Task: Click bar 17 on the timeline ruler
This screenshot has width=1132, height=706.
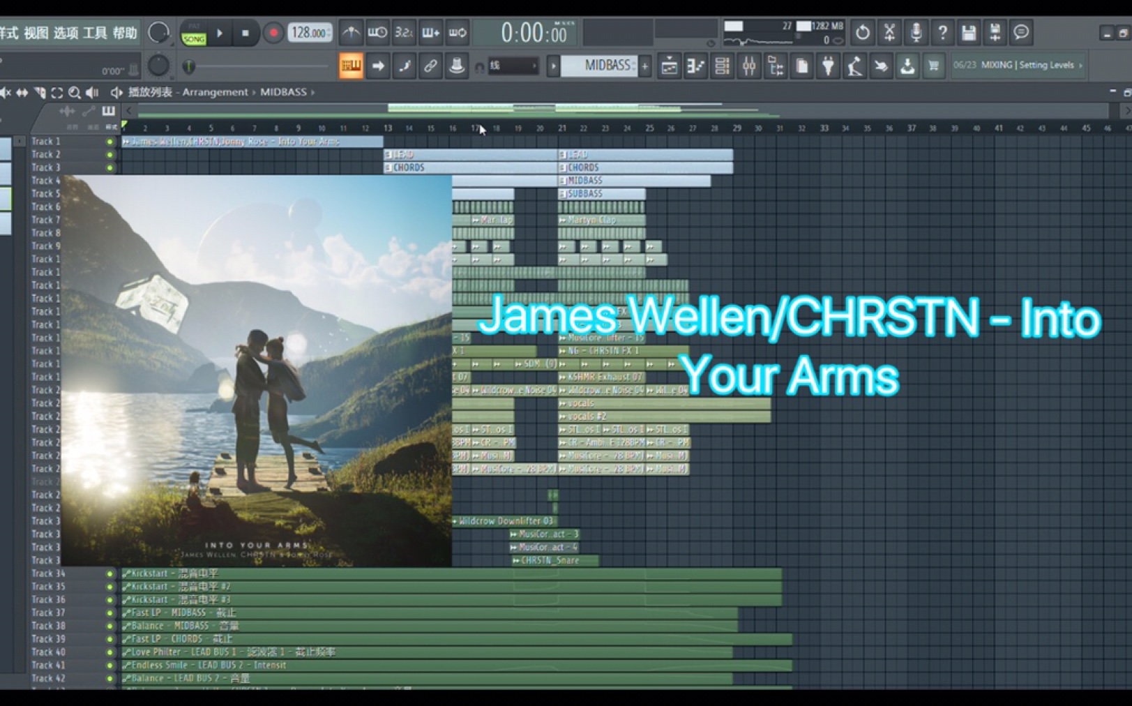Action: (x=474, y=128)
